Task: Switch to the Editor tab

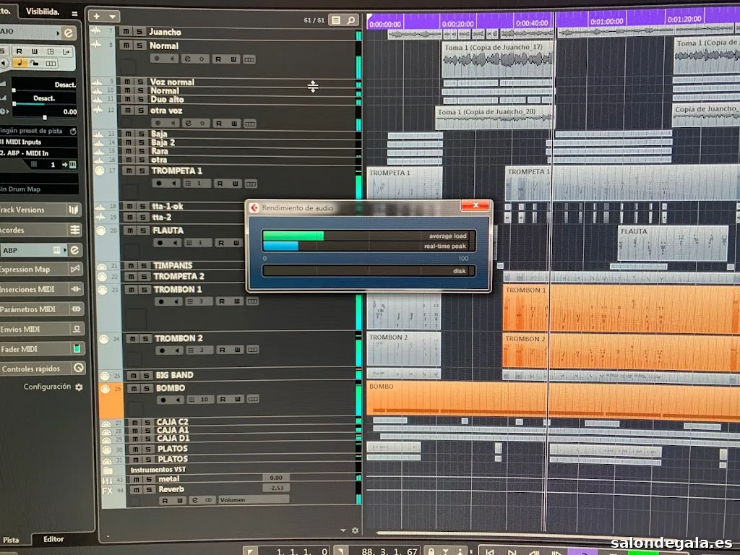Action: pos(53,539)
